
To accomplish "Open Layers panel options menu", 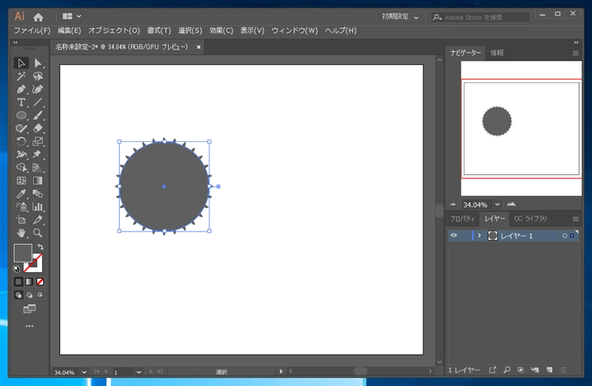I will pyautogui.click(x=576, y=219).
